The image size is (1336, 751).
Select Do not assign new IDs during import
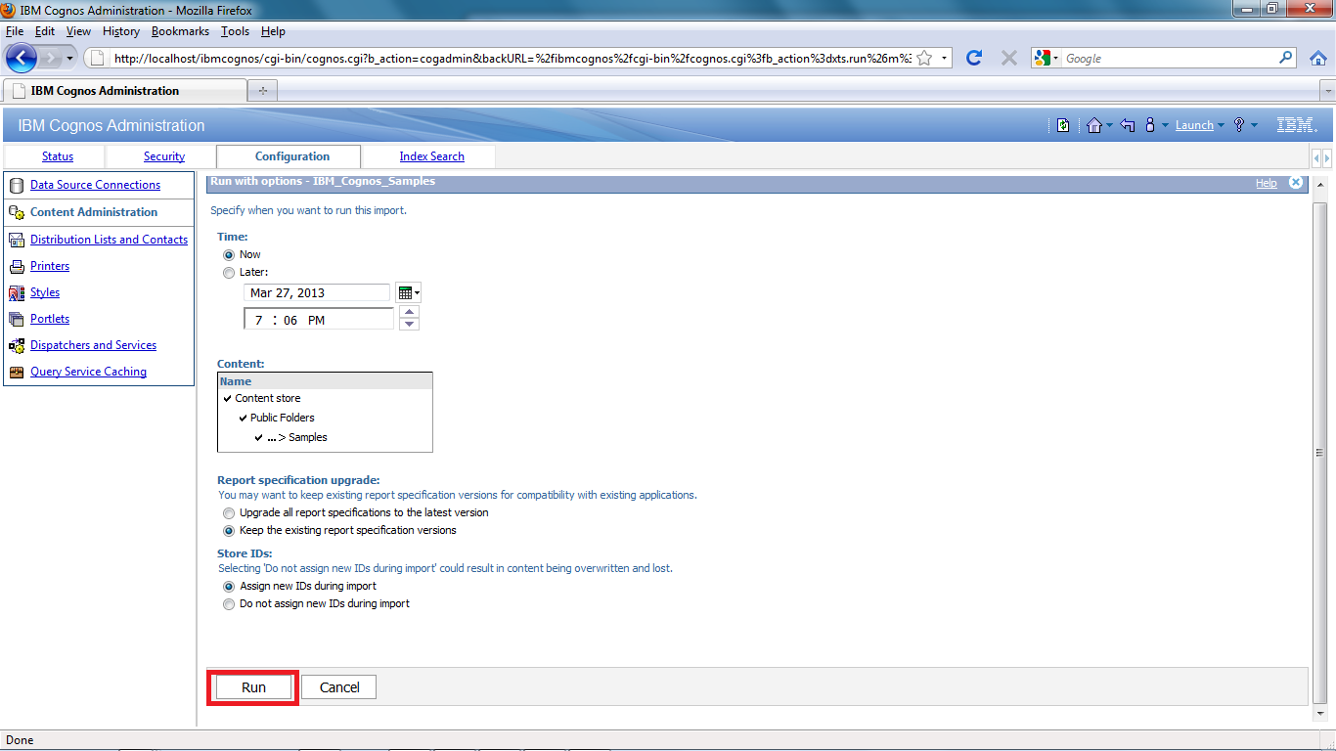(229, 604)
